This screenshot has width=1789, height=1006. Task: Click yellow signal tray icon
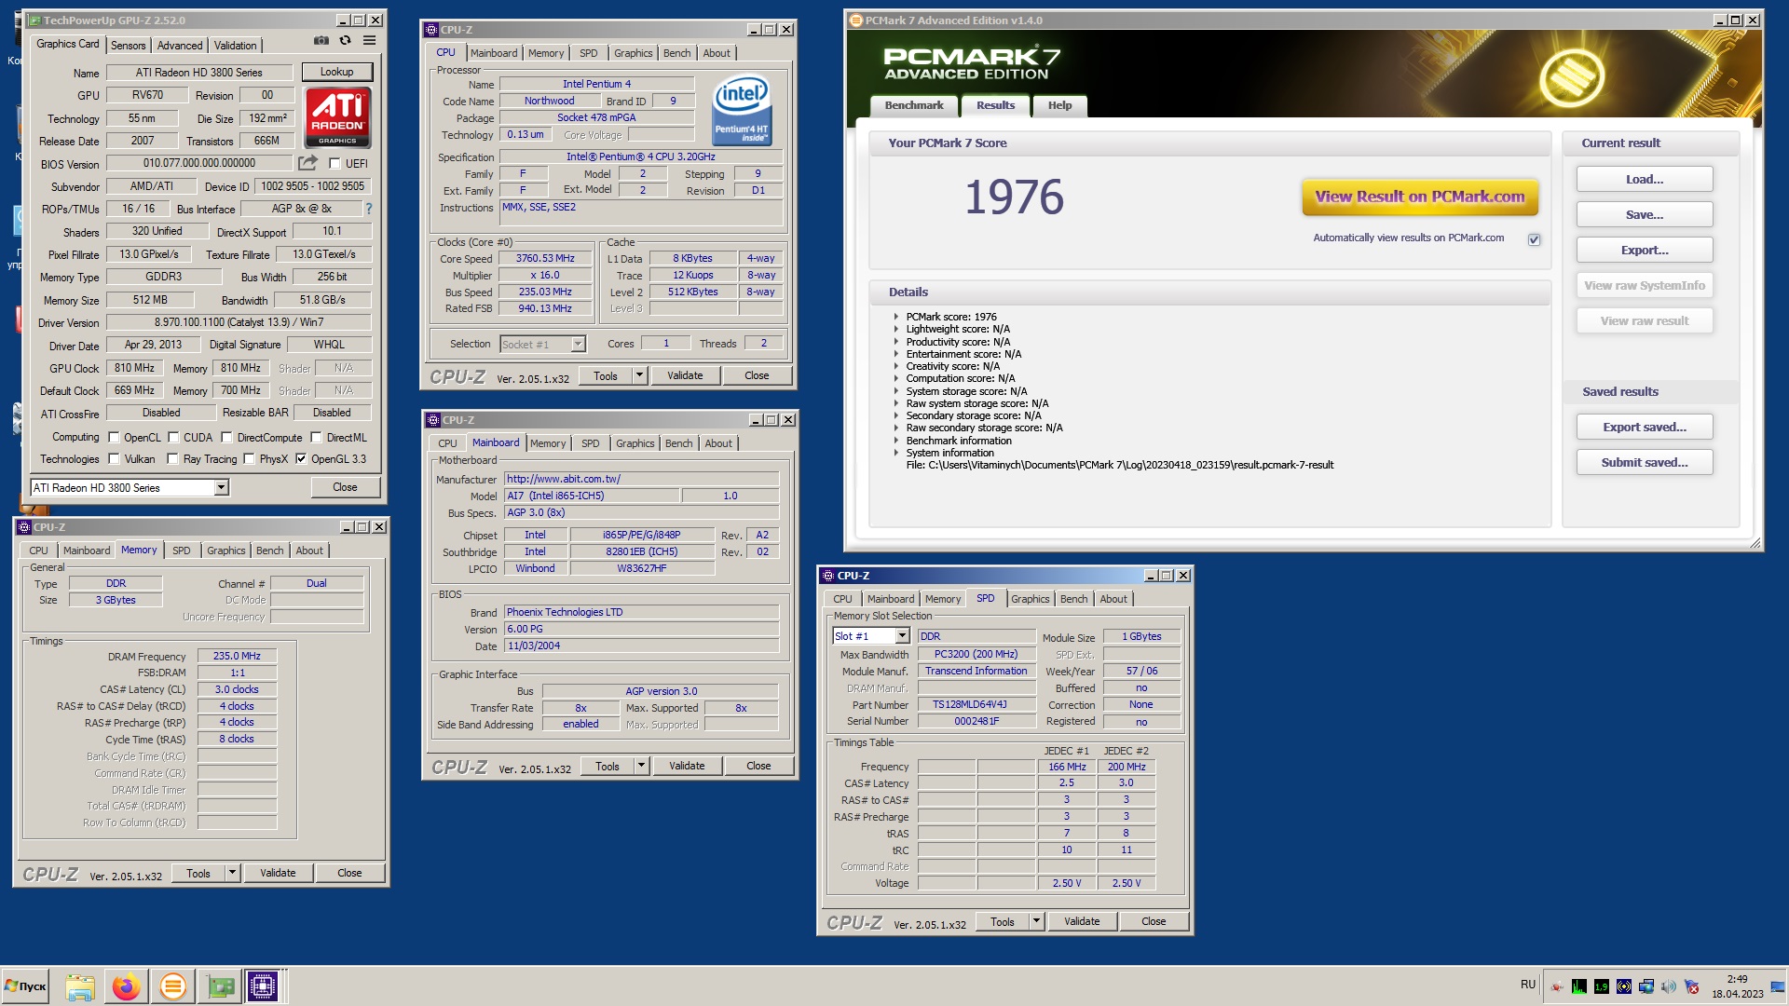pos(1624,987)
